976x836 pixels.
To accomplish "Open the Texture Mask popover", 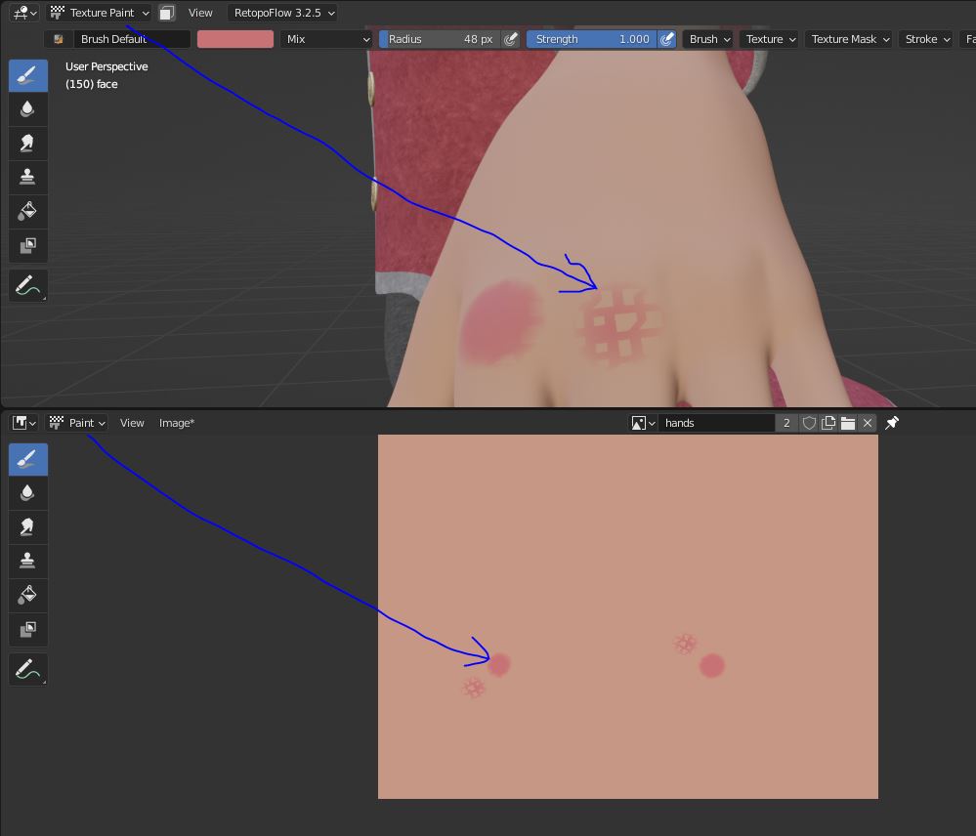I will pyautogui.click(x=850, y=39).
